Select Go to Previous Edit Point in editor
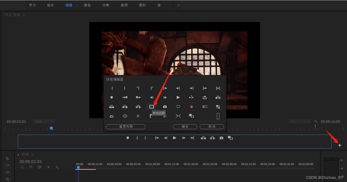Viewport: 347px width, 182px height. tap(205, 88)
